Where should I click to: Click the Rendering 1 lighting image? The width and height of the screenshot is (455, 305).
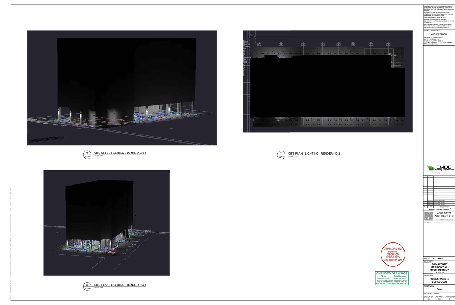coord(122,88)
